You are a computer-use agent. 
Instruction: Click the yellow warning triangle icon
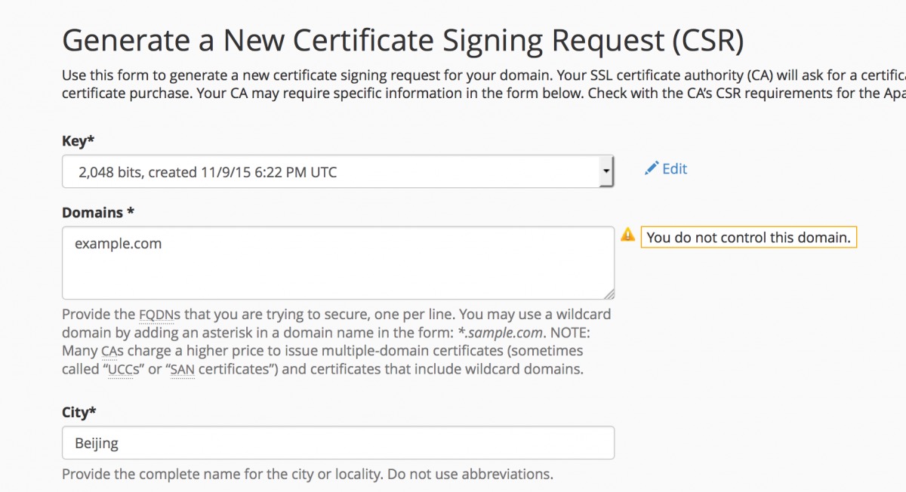pos(627,235)
